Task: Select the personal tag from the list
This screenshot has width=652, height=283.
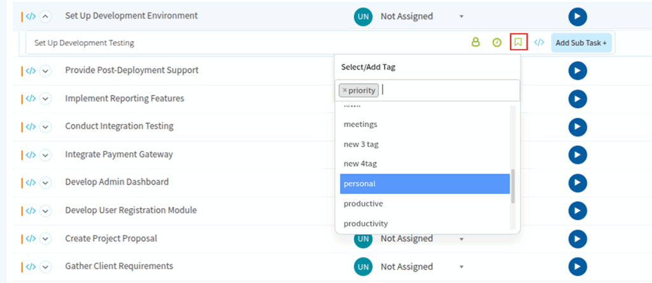Action: [425, 184]
